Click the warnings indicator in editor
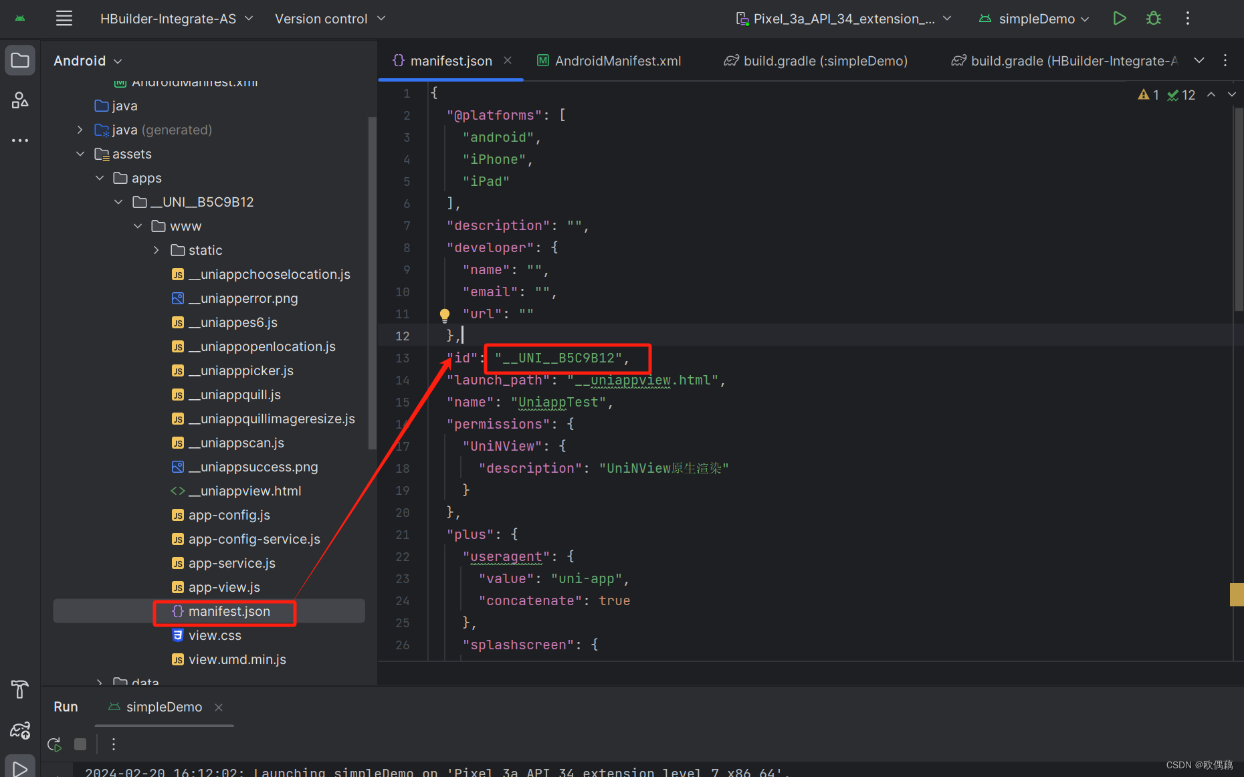Viewport: 1244px width, 777px height. (1148, 95)
